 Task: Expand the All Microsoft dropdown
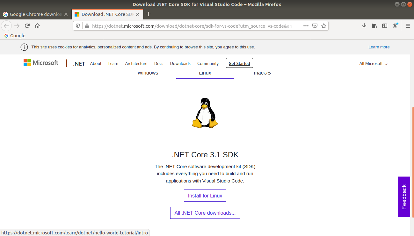tap(373, 63)
